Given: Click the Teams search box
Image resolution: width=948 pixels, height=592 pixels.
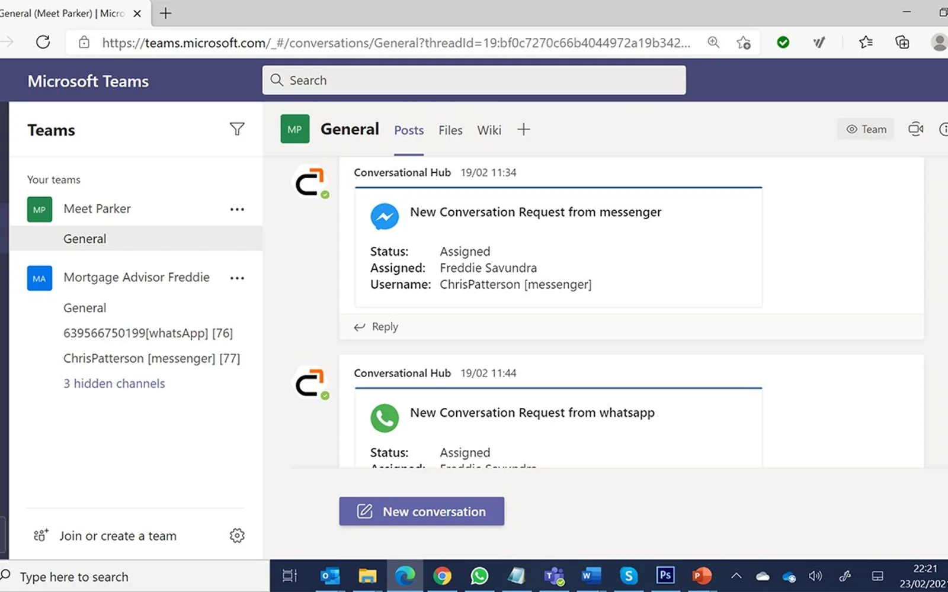Looking at the screenshot, I should [474, 80].
